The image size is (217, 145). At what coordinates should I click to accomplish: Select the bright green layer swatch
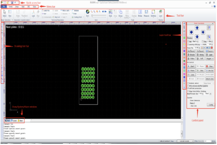pyautogui.click(x=184, y=38)
